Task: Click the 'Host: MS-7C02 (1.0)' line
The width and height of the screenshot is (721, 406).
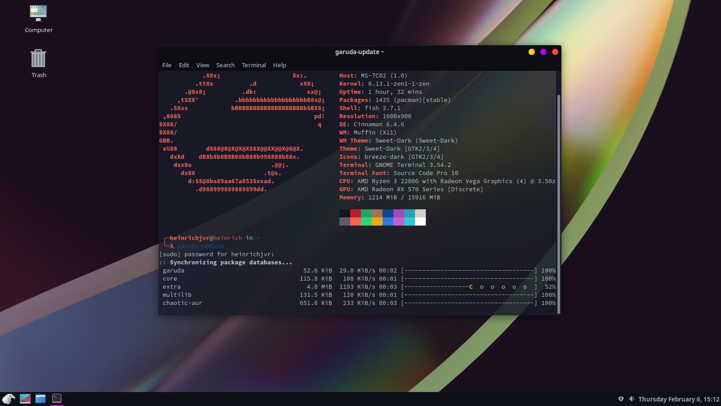Action: coord(373,76)
